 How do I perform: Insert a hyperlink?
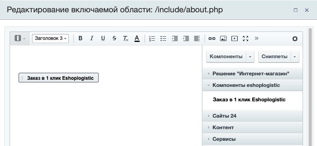tap(212, 38)
